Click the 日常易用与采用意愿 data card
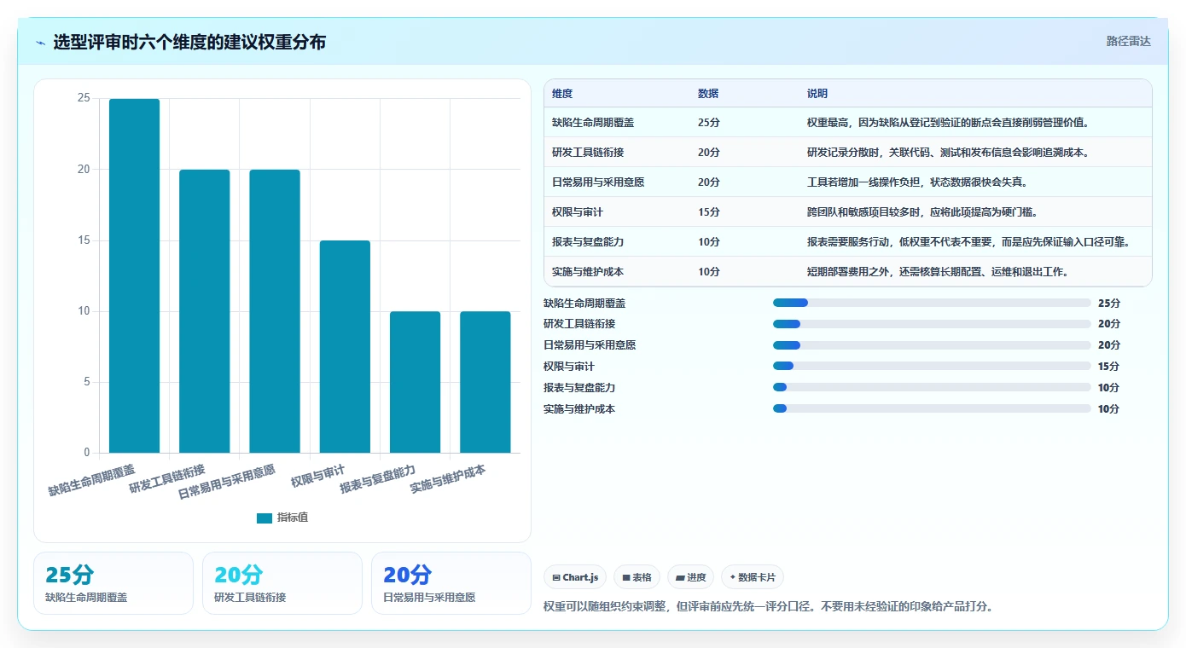Viewport: 1186px width, 648px height. pyautogui.click(x=451, y=583)
